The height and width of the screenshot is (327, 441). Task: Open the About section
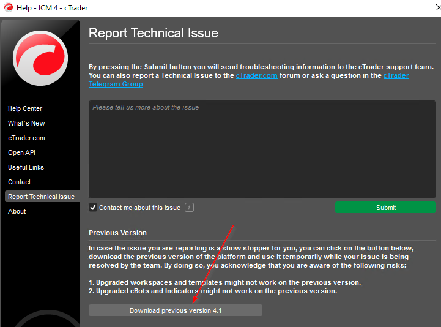click(17, 211)
